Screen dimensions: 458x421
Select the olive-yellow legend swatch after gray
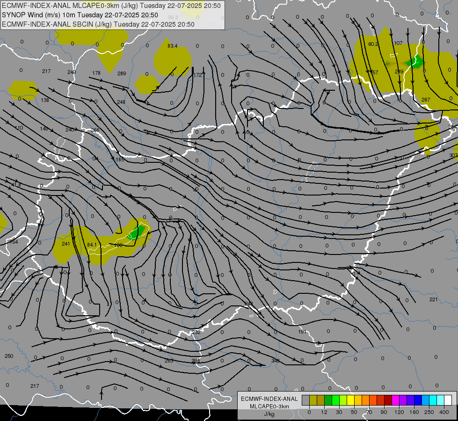(x=313, y=400)
